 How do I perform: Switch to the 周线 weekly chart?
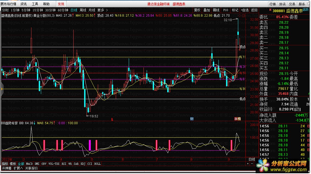(x=83, y=10)
